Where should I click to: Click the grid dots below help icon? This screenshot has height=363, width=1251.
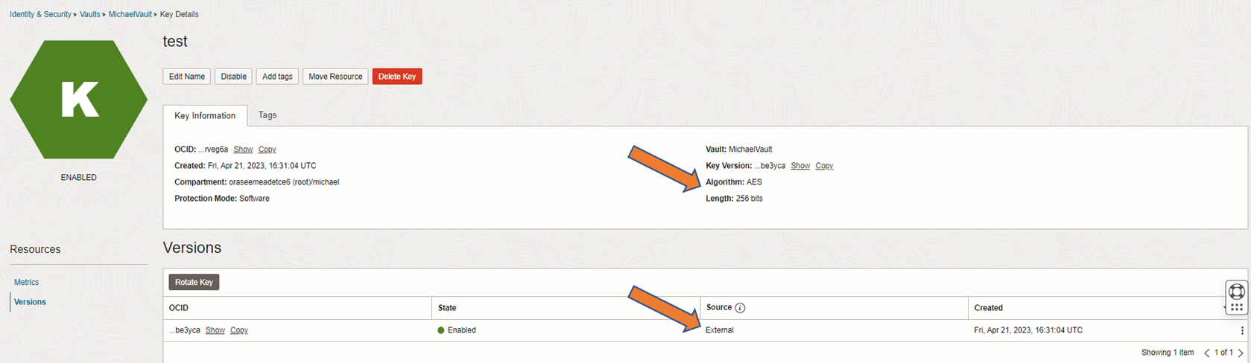point(1236,307)
